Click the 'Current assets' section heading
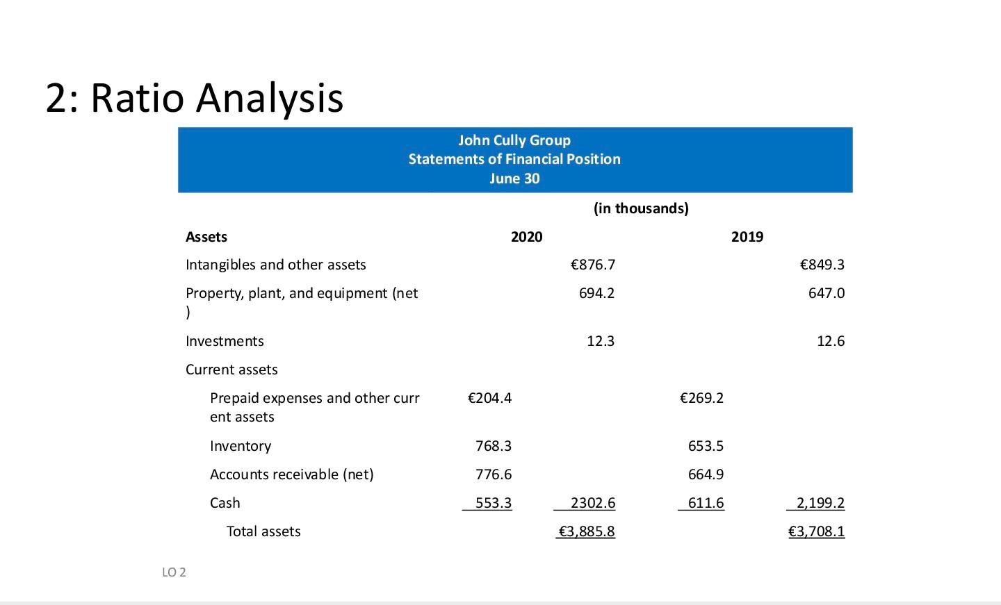The width and height of the screenshot is (1001, 605). (231, 369)
